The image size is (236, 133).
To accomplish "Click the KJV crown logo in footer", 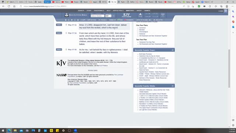I will pyautogui.click(x=61, y=63).
